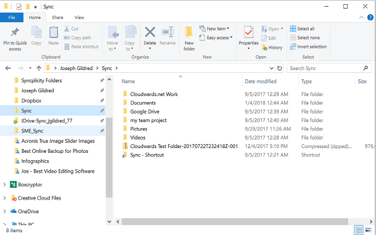Expand the Boxcryptor tree node
Screen dimensions: 376x235
5,184
